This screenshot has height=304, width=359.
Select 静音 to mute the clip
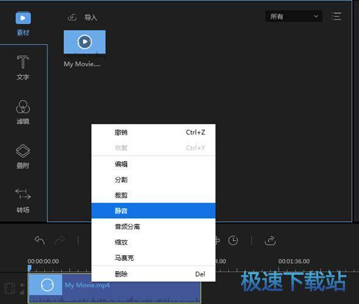[154, 210]
